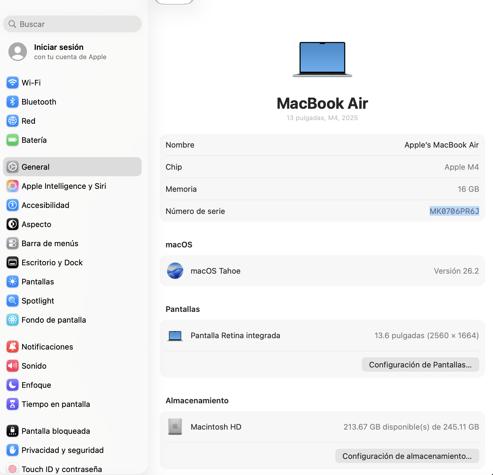This screenshot has width=493, height=475.
Task: Click the computer name Apple's MacBook Air
Action: [441, 145]
